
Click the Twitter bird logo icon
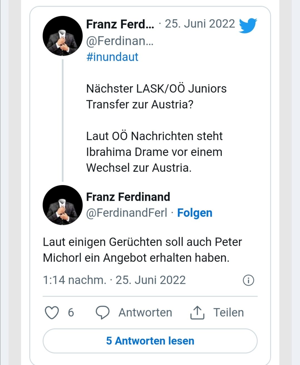click(248, 25)
